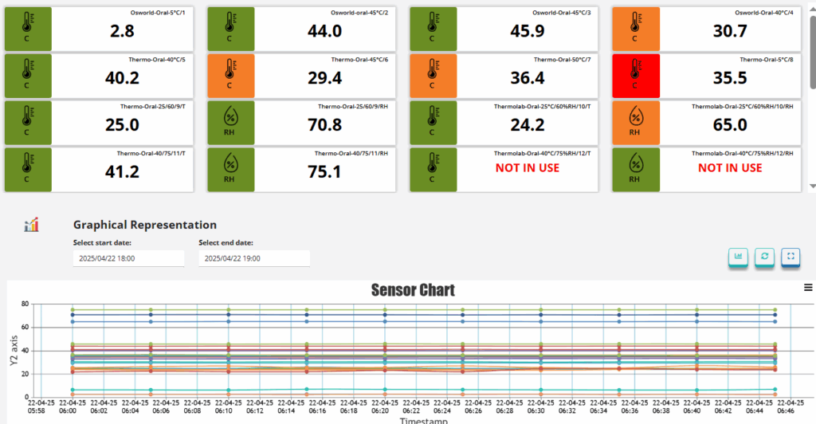The width and height of the screenshot is (816, 424).
Task: Click the chart view icon button
Action: 739,257
